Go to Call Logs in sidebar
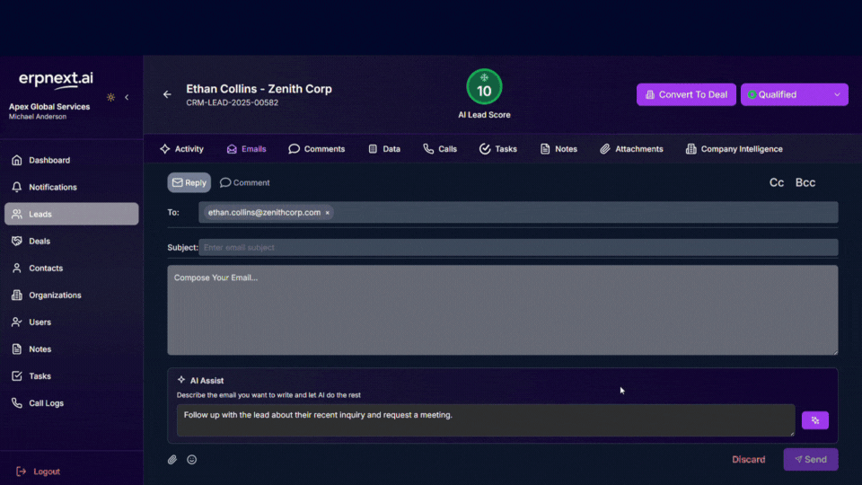The image size is (862, 485). click(x=46, y=403)
